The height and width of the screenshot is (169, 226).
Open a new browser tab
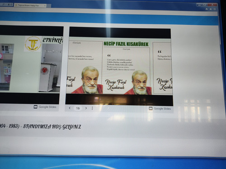[x=49, y=6]
